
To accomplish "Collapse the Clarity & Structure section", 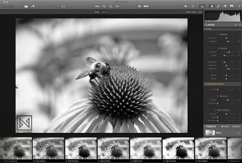I will (205, 84).
